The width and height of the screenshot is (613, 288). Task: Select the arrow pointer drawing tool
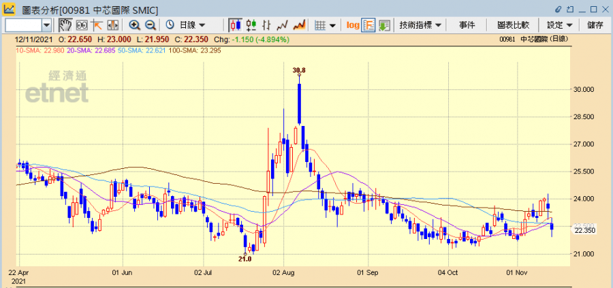[97, 25]
